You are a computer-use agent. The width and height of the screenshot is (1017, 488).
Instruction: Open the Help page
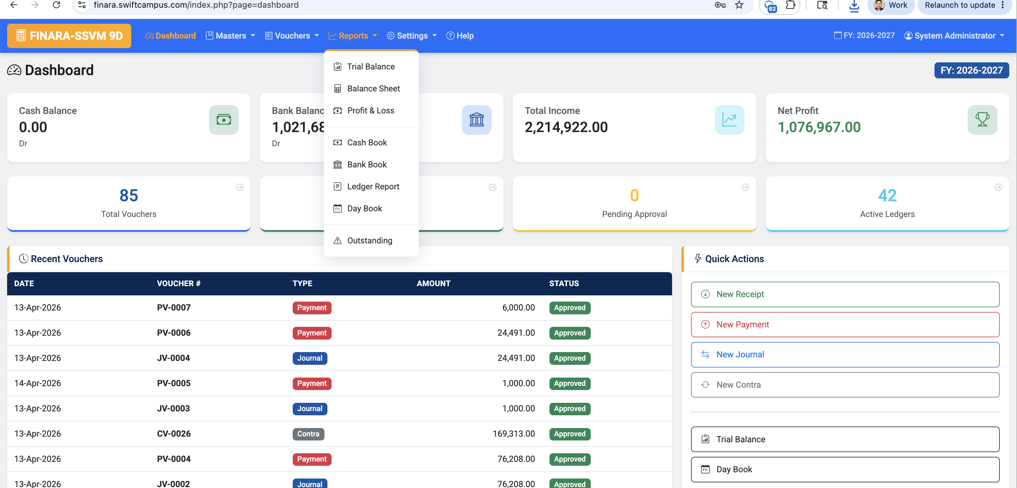point(460,36)
